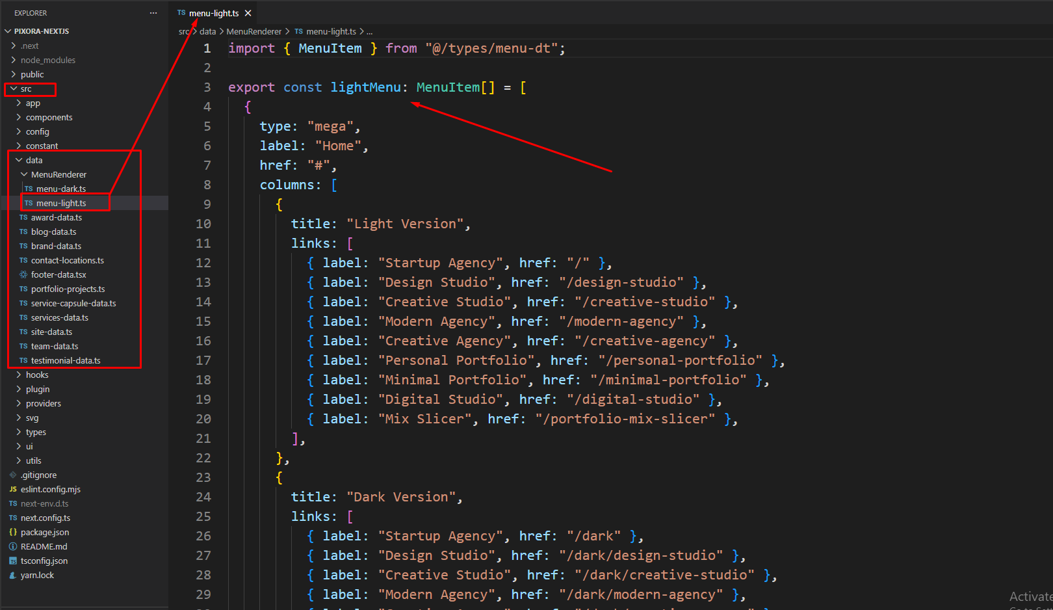Open team-data.ts file
Image resolution: width=1053 pixels, height=610 pixels.
[x=54, y=346]
